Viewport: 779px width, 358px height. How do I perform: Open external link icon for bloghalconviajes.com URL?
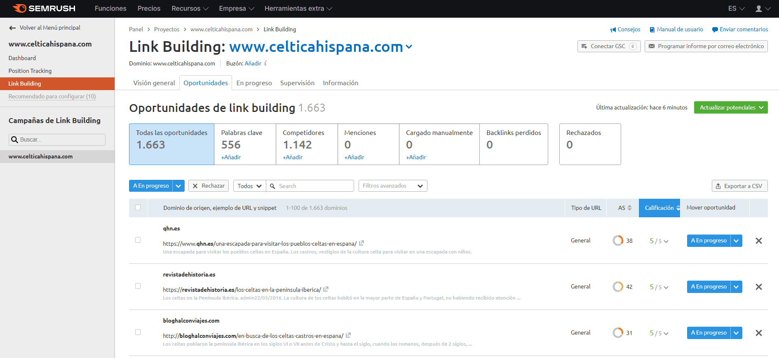tap(348, 335)
